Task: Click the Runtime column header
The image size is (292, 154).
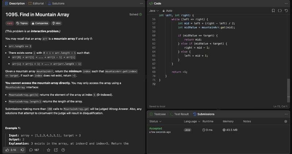Action: click(x=208, y=121)
